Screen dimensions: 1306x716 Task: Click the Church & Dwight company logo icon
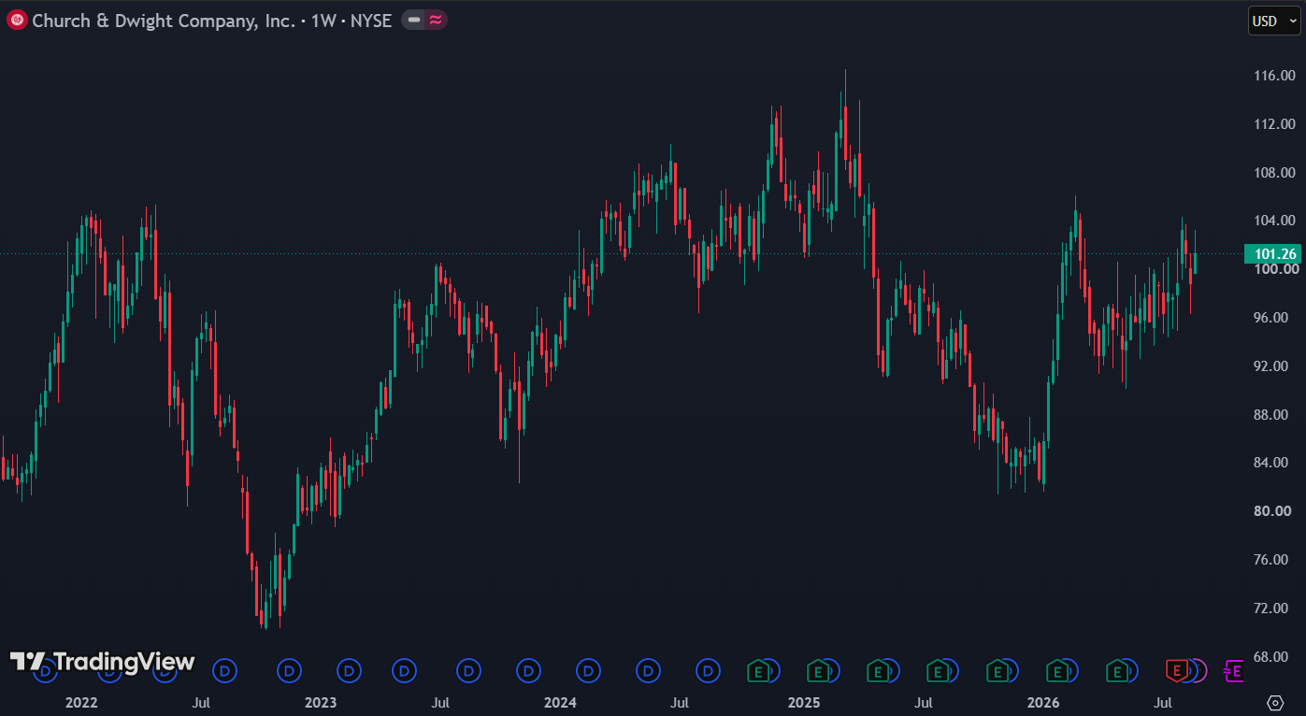point(17,20)
